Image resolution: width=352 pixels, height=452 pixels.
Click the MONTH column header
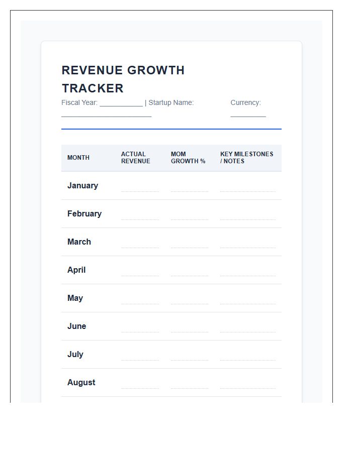tap(78, 158)
